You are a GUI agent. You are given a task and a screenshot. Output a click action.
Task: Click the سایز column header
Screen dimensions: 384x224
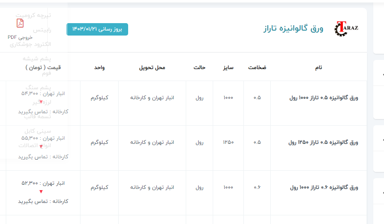[228, 67]
